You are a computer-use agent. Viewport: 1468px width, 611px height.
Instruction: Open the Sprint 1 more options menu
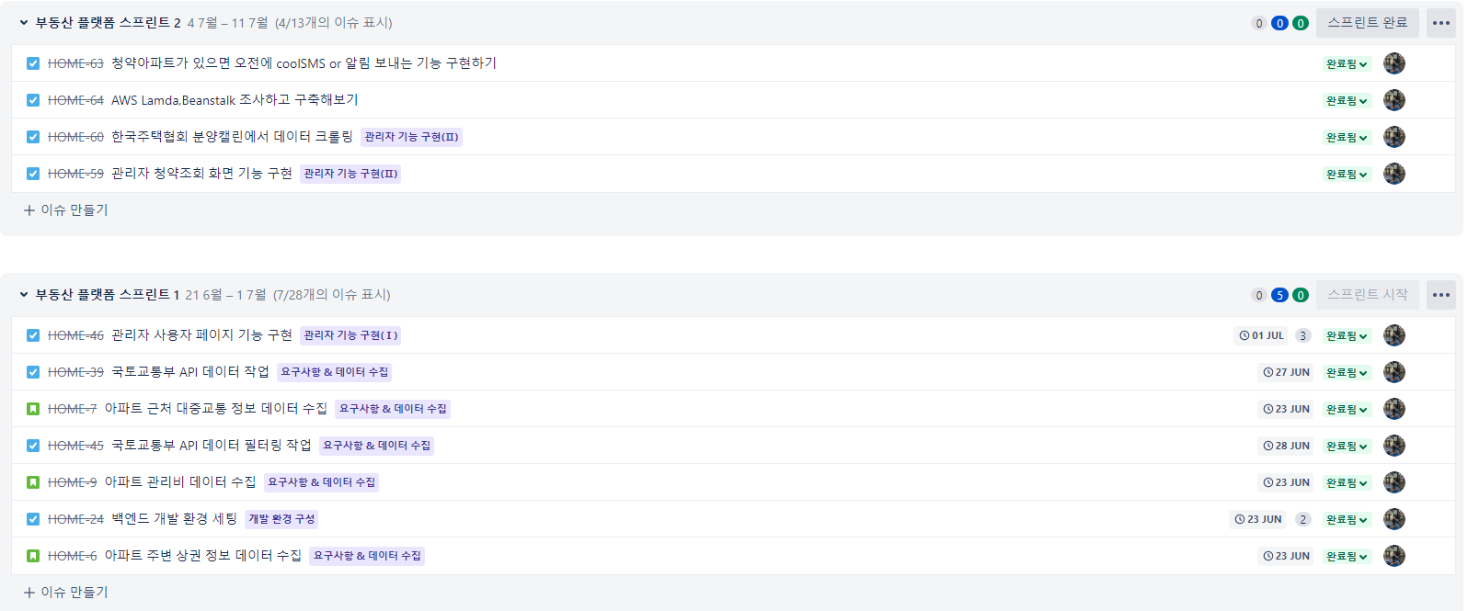1440,295
